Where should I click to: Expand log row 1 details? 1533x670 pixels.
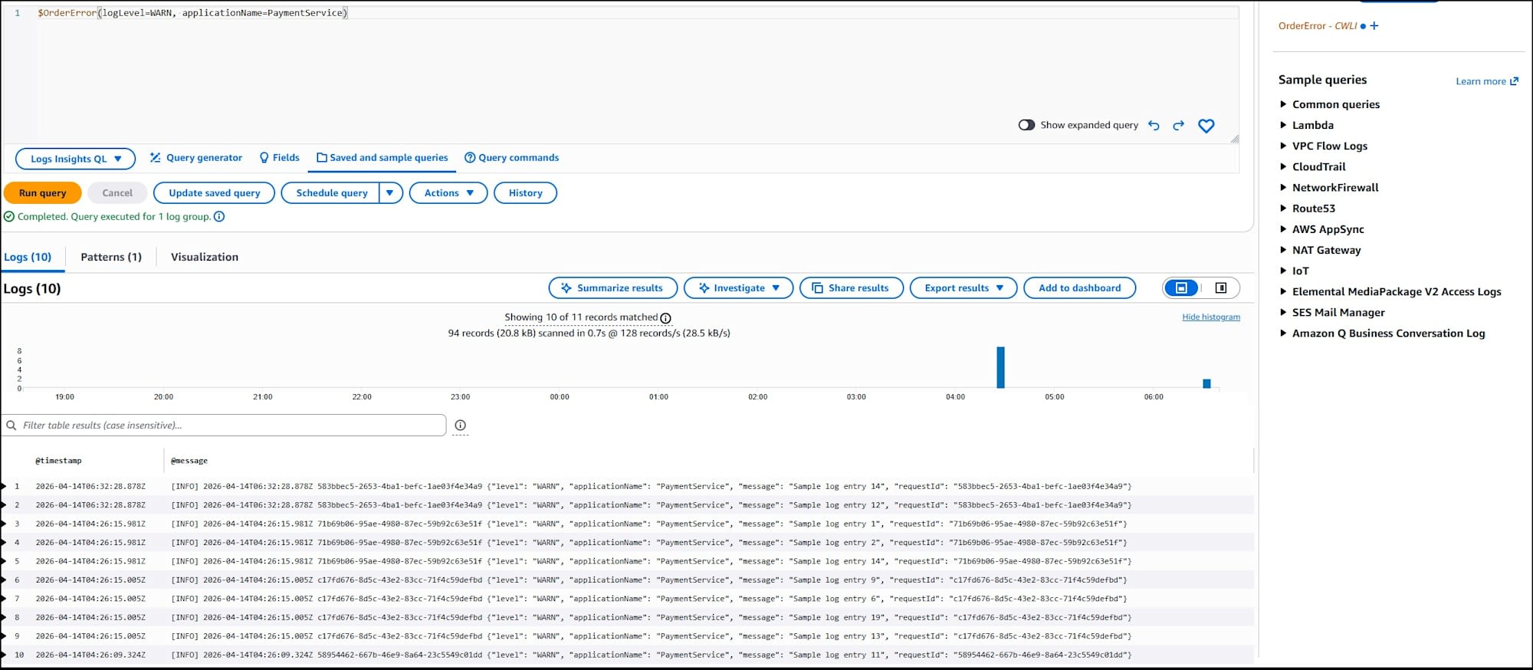[3, 486]
